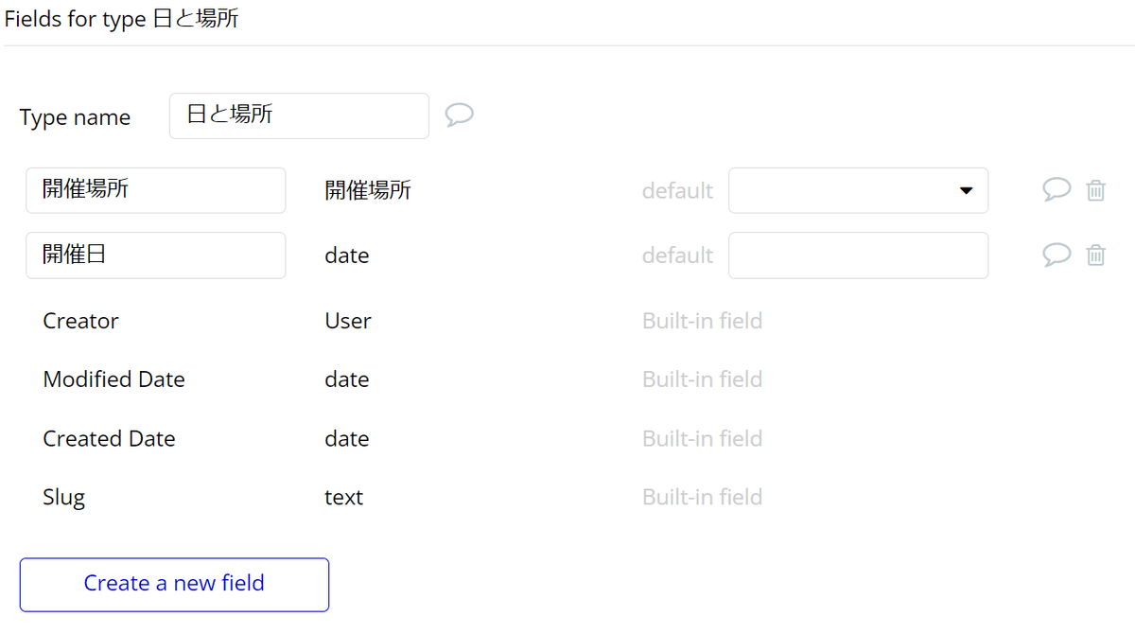
Task: Click the Fields for type 日と場所 heading
Action: coord(121,19)
